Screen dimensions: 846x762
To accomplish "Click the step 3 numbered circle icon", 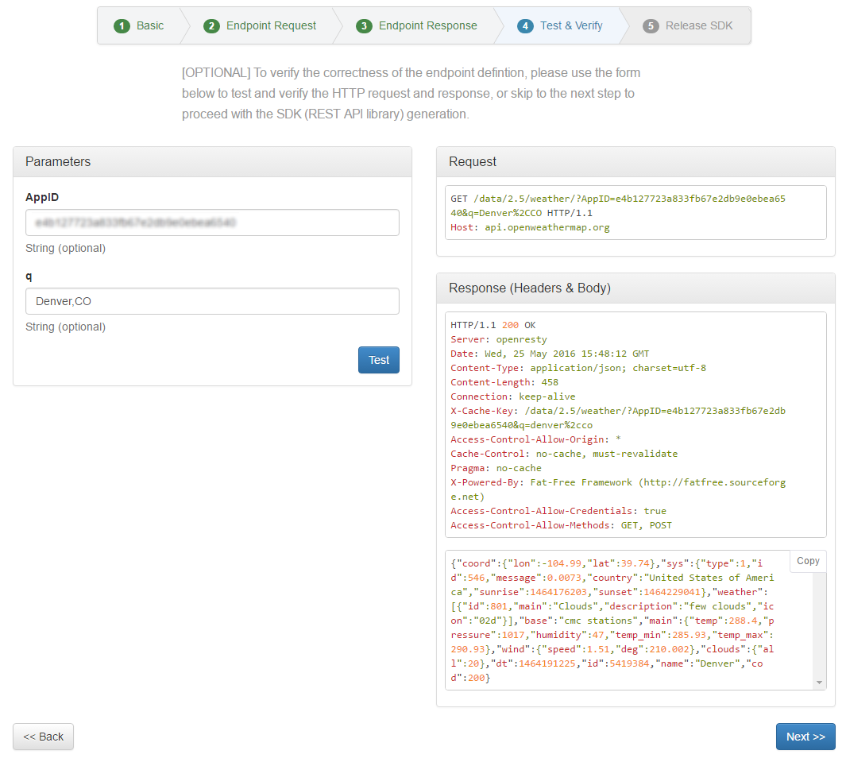I will click(364, 25).
